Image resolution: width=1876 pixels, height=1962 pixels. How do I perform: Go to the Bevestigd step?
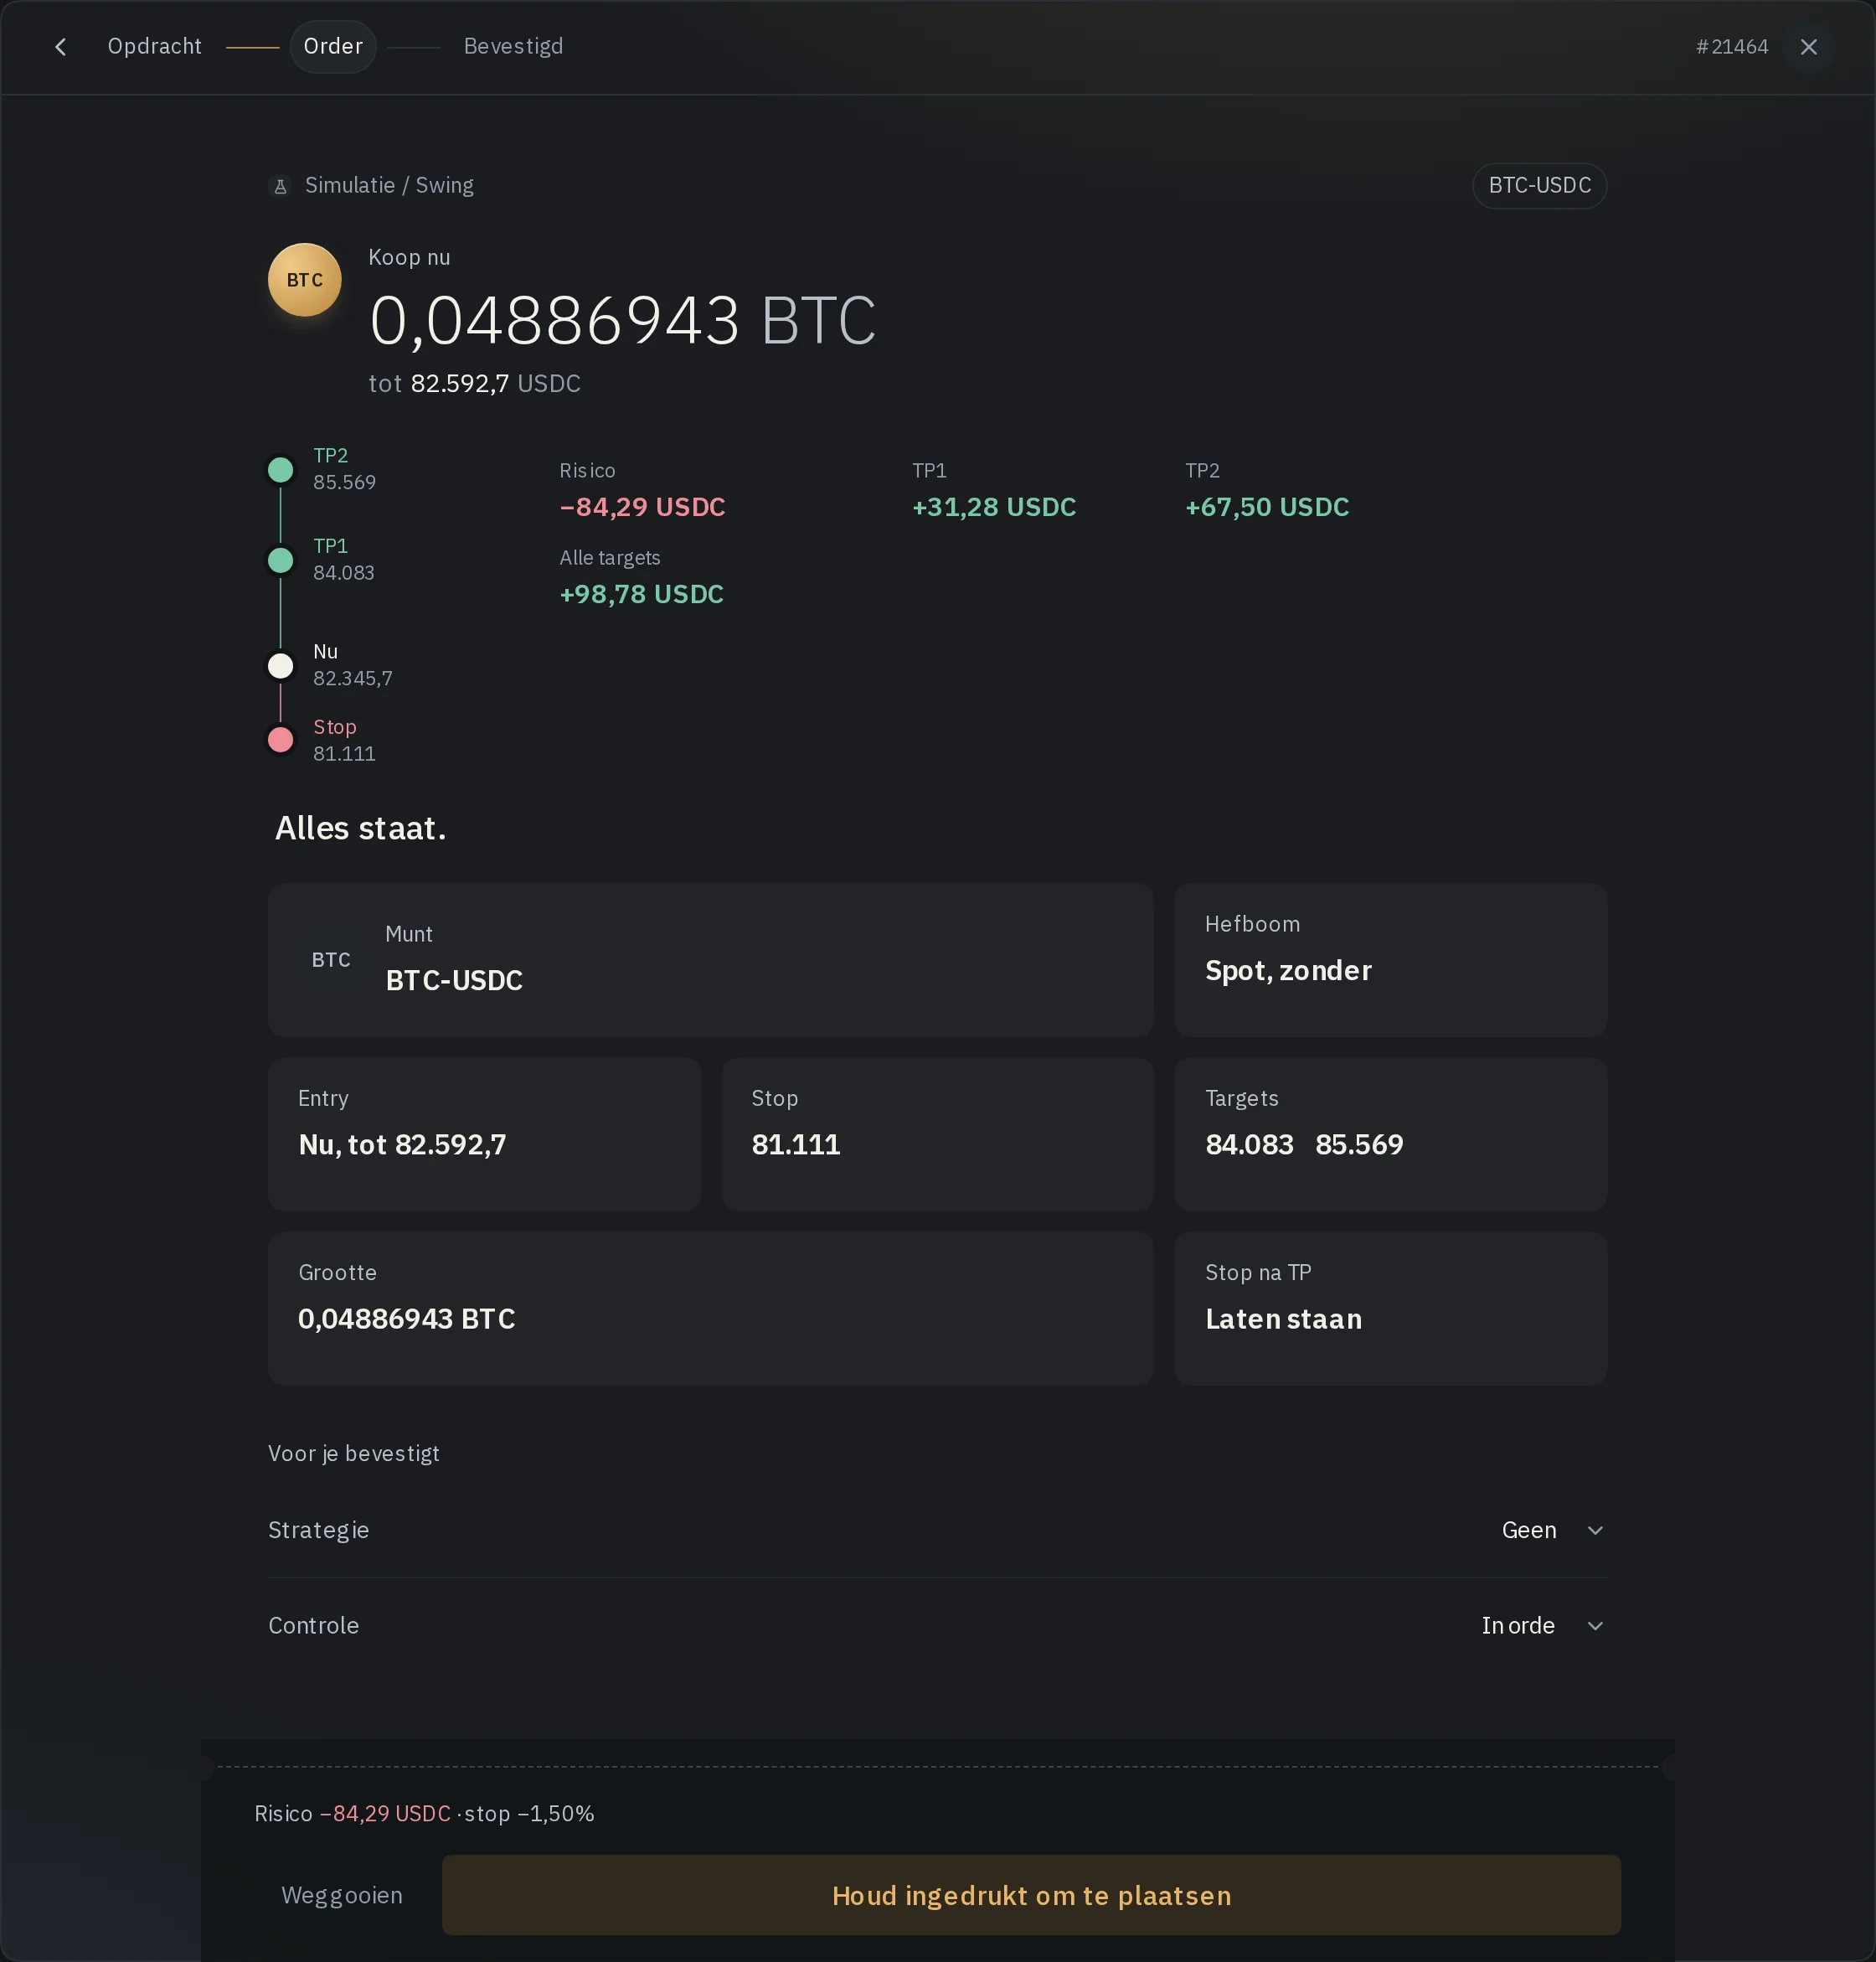coord(513,47)
